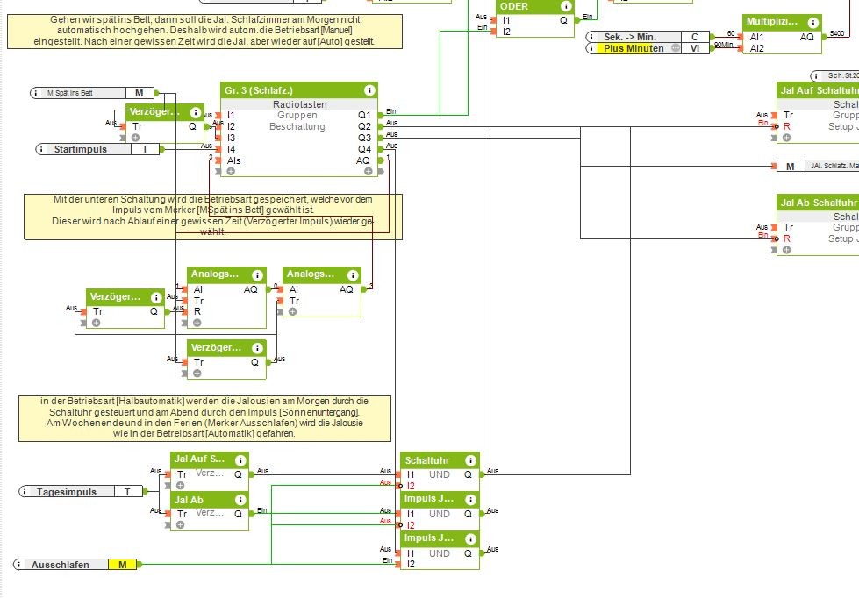Click the 5400 value at Multiplizi... output
The width and height of the screenshot is (859, 598).
click(x=837, y=33)
